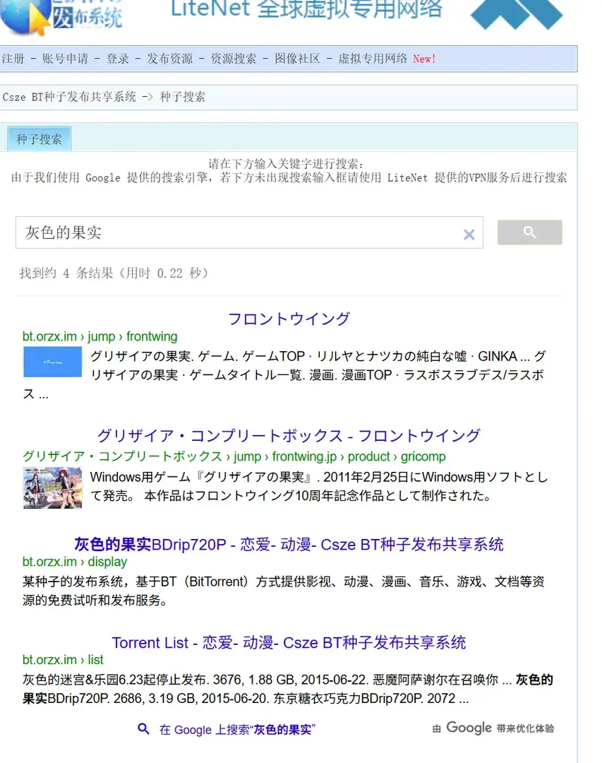Open 灰色的果实BDrip720P result link
Screen dimensions: 602x763
pos(289,544)
